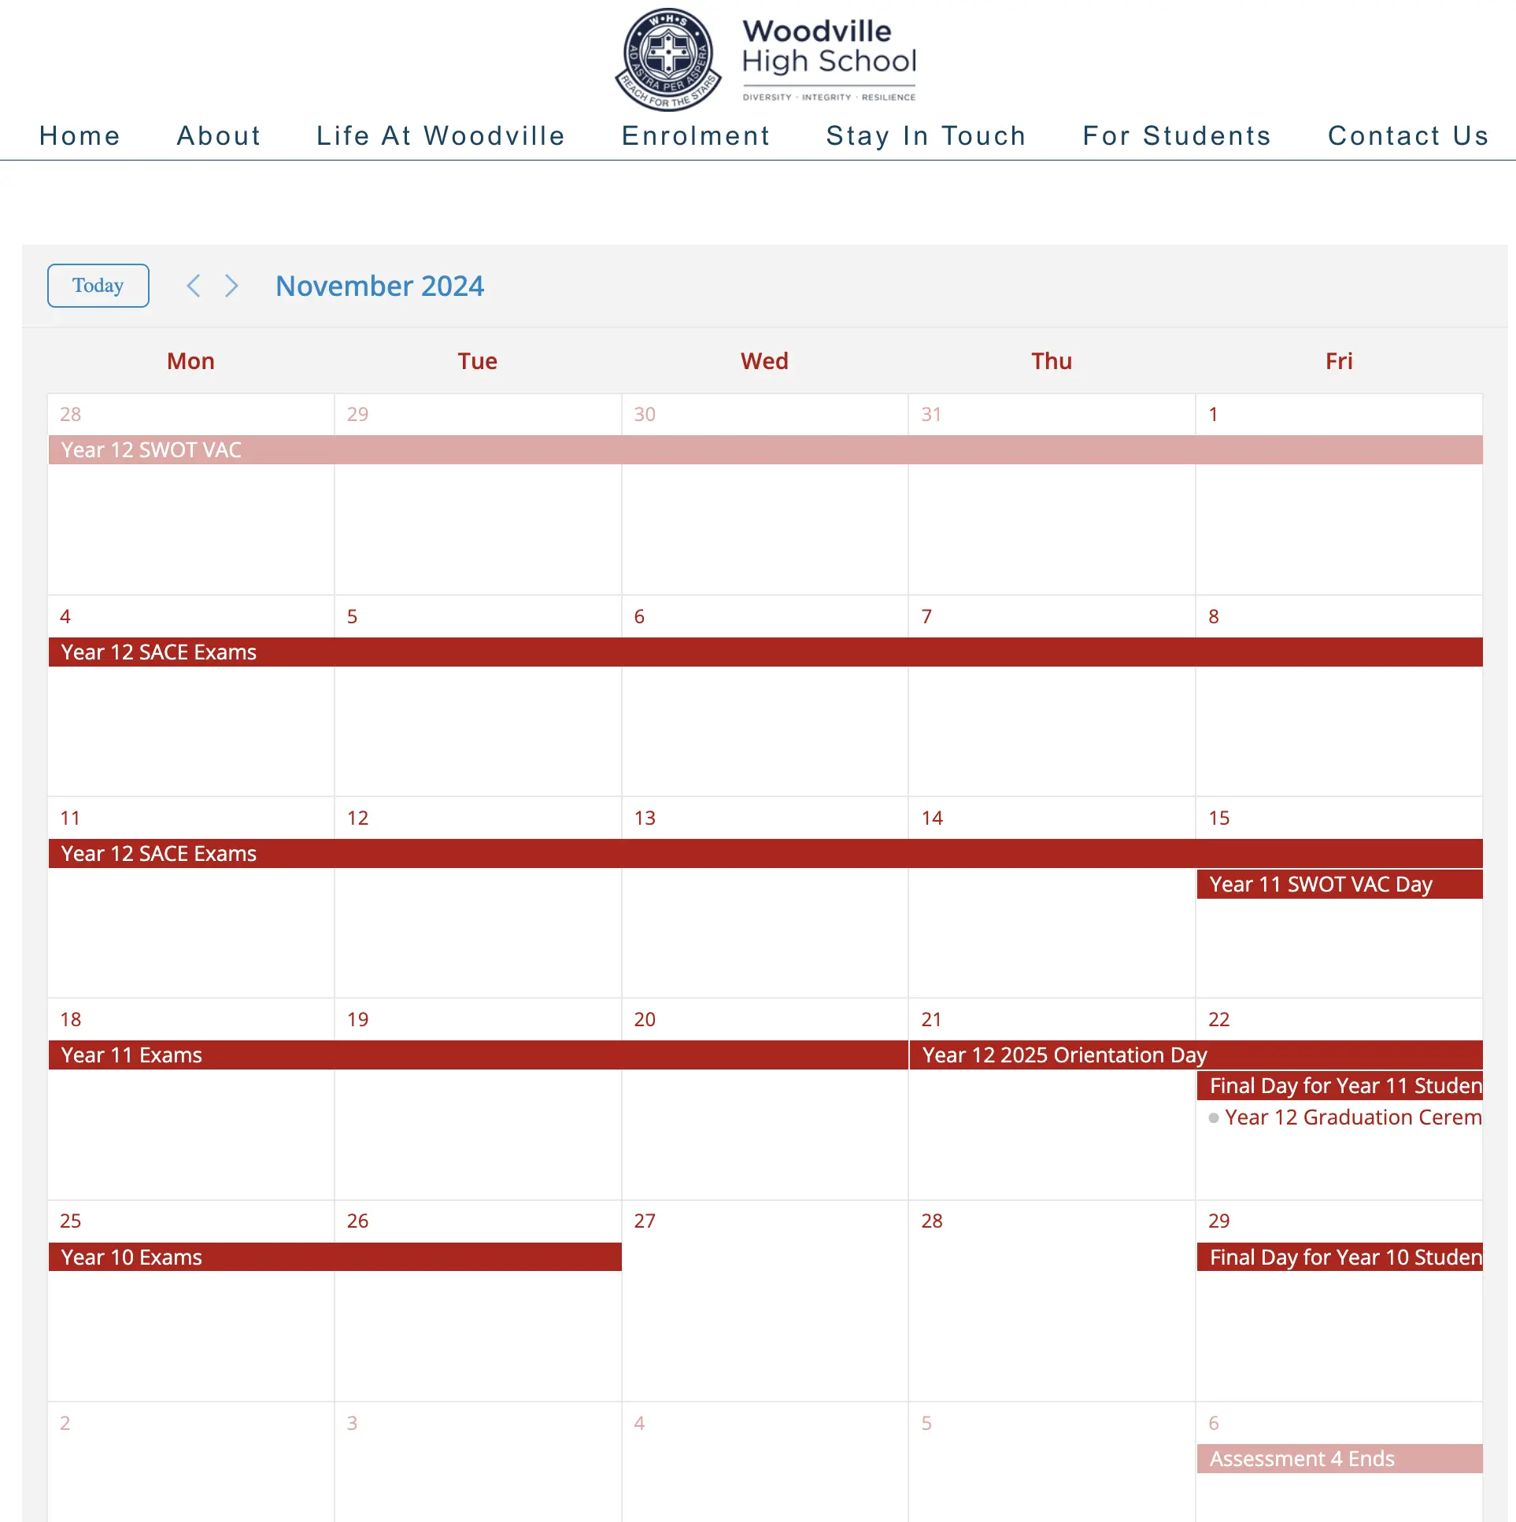This screenshot has width=1516, height=1522.
Task: Click the Today button to reset calendar
Action: 98,284
